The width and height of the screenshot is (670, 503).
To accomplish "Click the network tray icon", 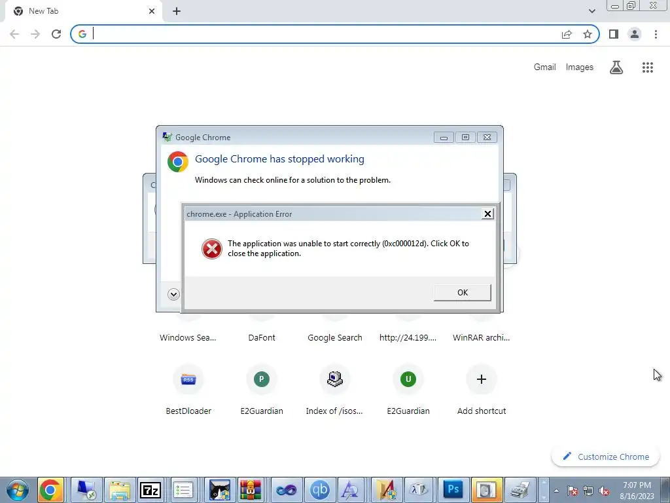I will 588,491.
